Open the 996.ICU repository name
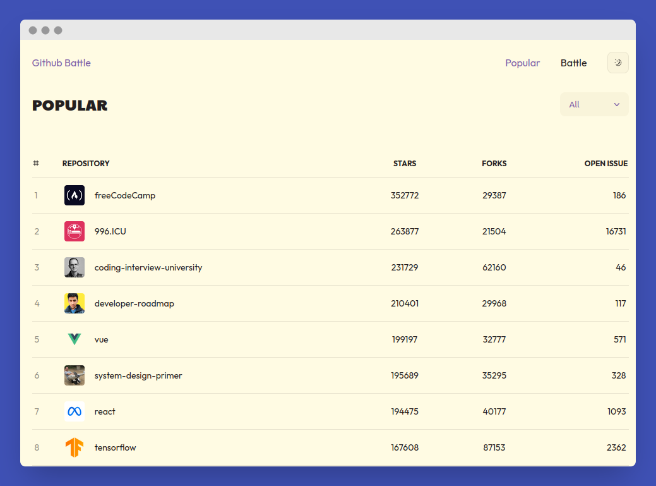Image resolution: width=656 pixels, height=486 pixels. (110, 231)
